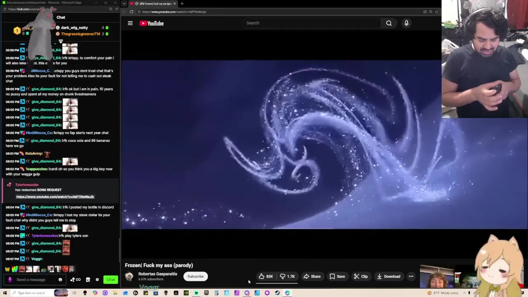Open Robertas Gasparaitis channel avatar
Viewport: 528px width, 297px height.
[130, 276]
